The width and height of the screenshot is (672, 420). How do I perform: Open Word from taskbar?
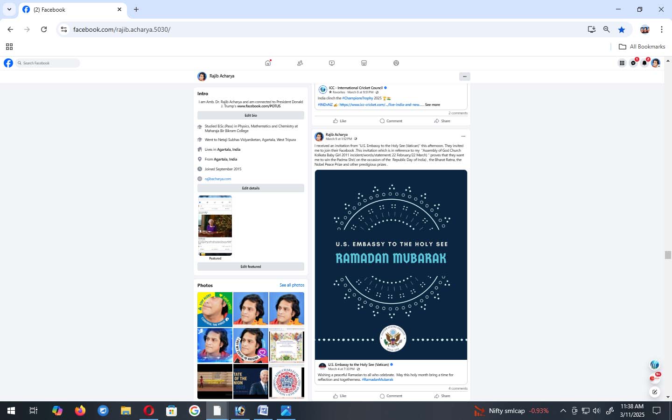pos(263,411)
